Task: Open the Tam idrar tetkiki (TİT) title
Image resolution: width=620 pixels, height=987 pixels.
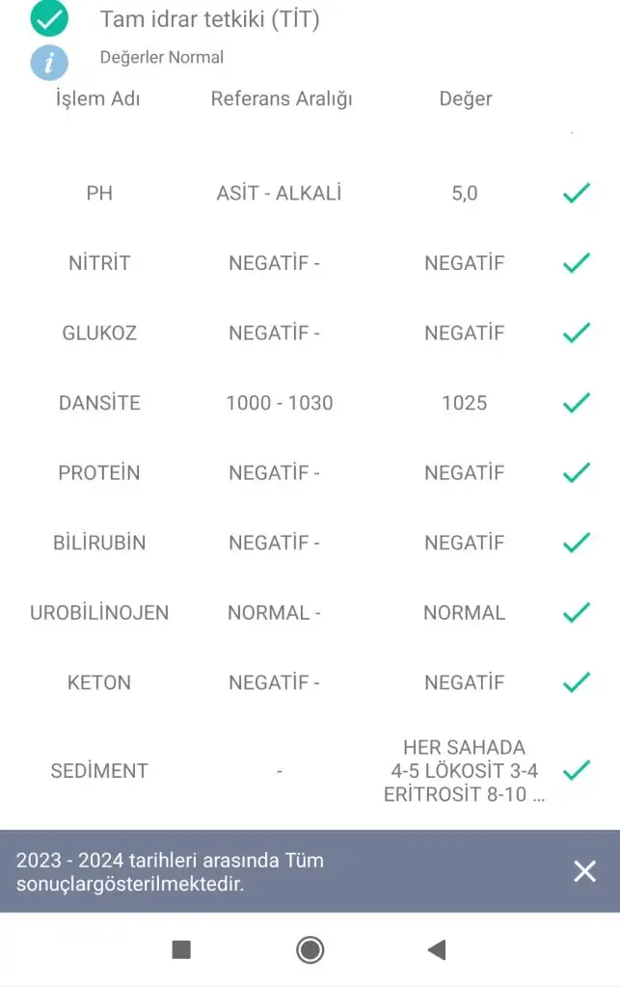Action: pyautogui.click(x=209, y=19)
